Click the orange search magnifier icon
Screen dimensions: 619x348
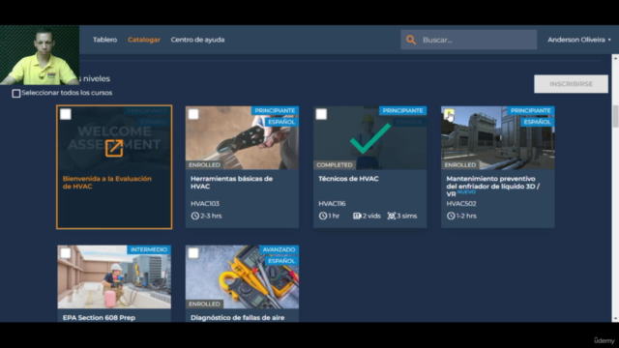point(411,40)
